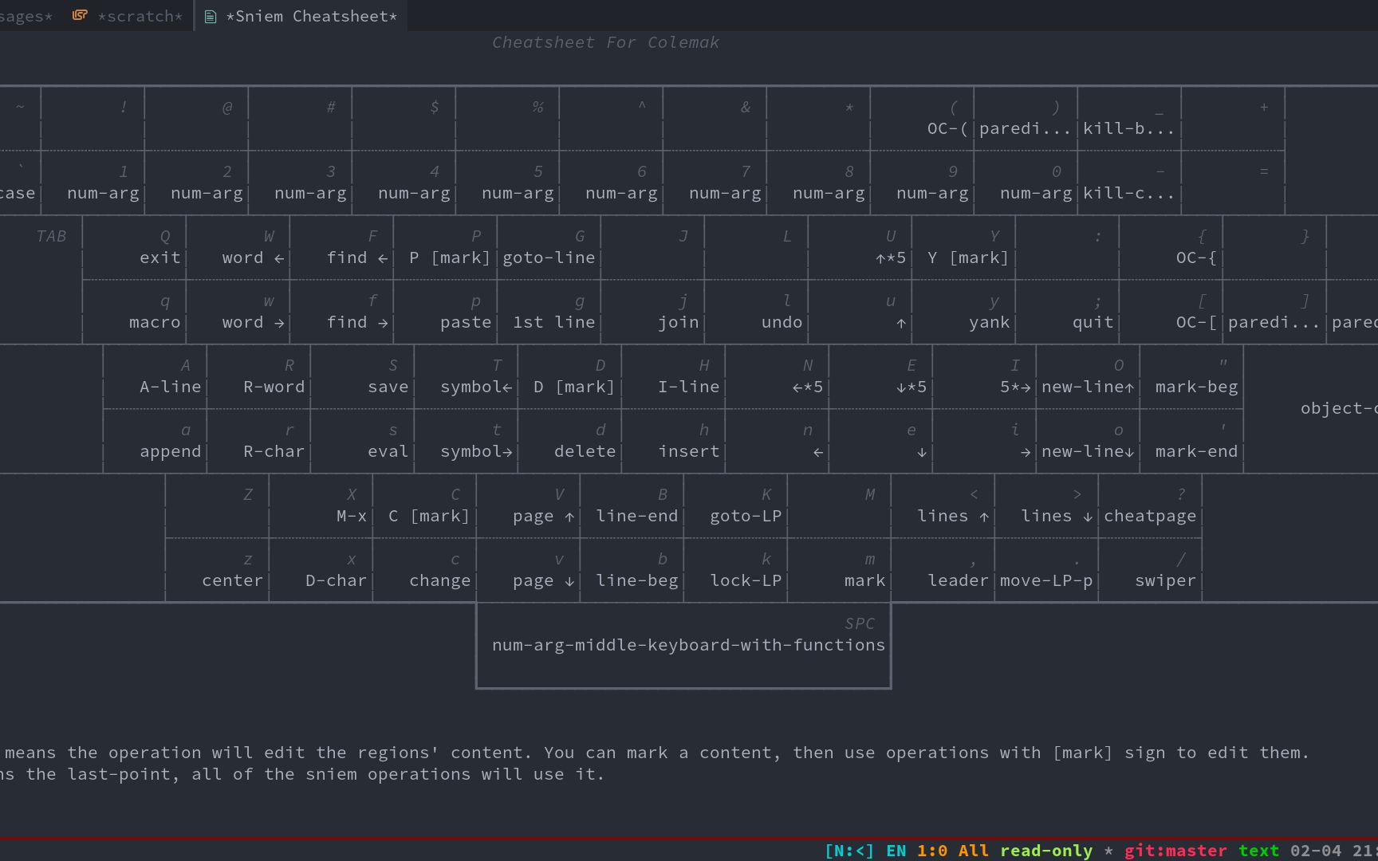Viewport: 1378px width, 861px height.
Task: Click the 'delete' key cell
Action: (570, 441)
